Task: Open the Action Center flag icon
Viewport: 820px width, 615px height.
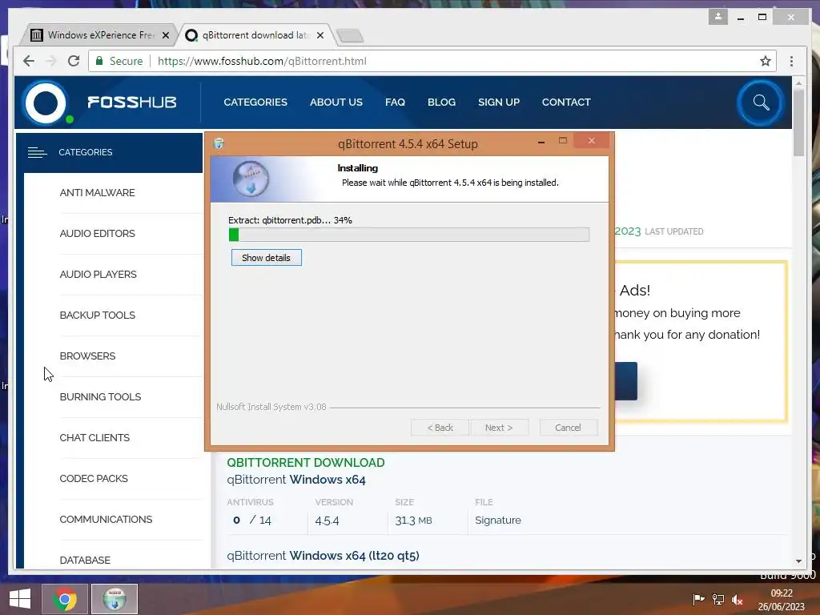Action: point(698,599)
